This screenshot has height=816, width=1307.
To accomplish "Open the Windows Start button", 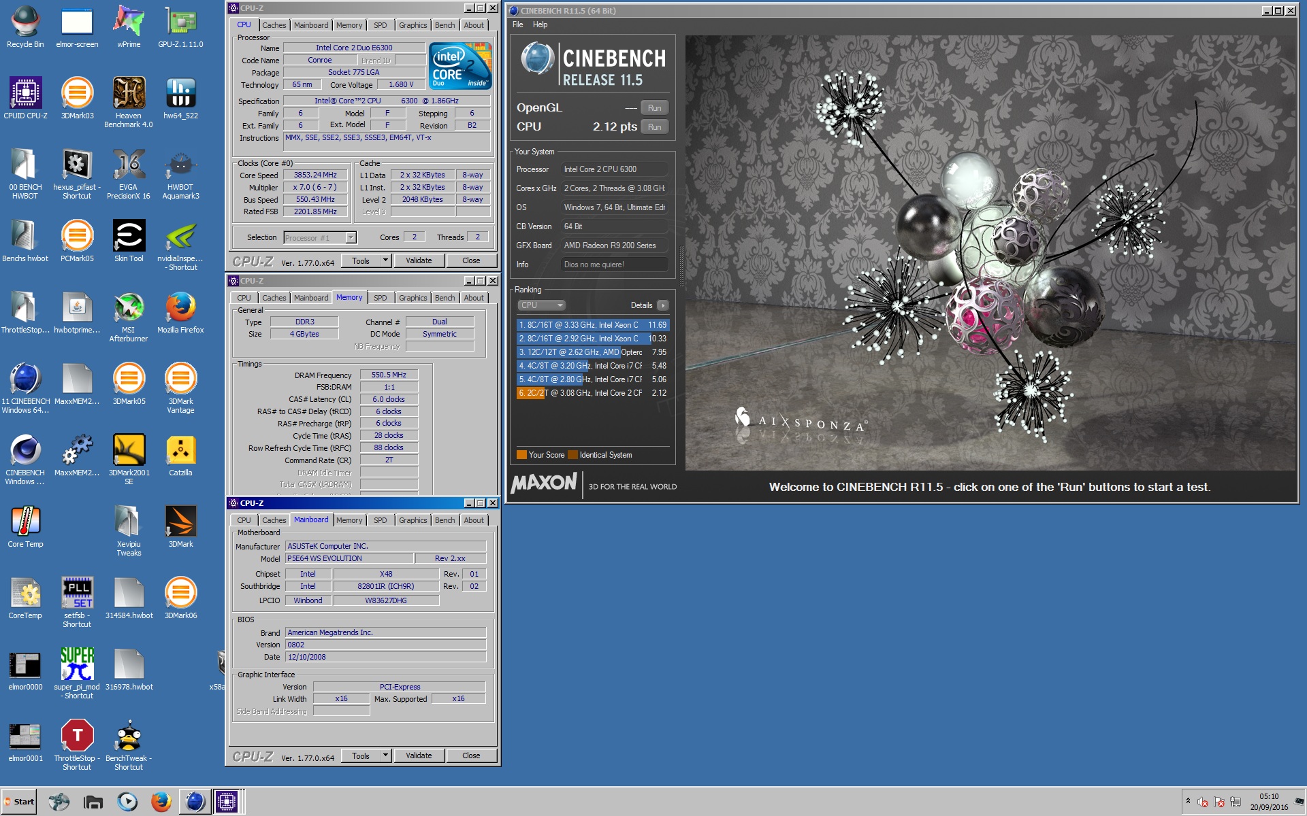I will point(19,802).
